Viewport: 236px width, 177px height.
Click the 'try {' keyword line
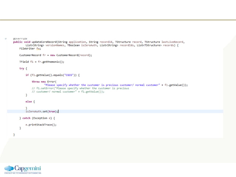23,69
